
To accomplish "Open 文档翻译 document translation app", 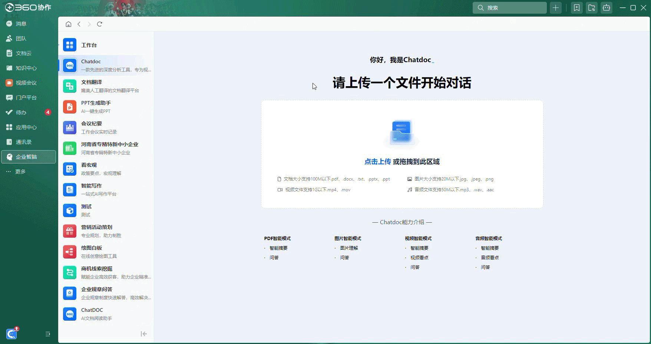I will click(x=106, y=86).
